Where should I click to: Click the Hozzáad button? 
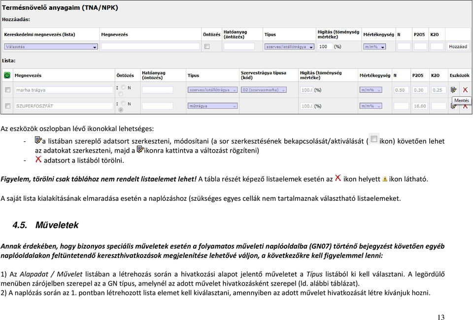[x=458, y=47]
